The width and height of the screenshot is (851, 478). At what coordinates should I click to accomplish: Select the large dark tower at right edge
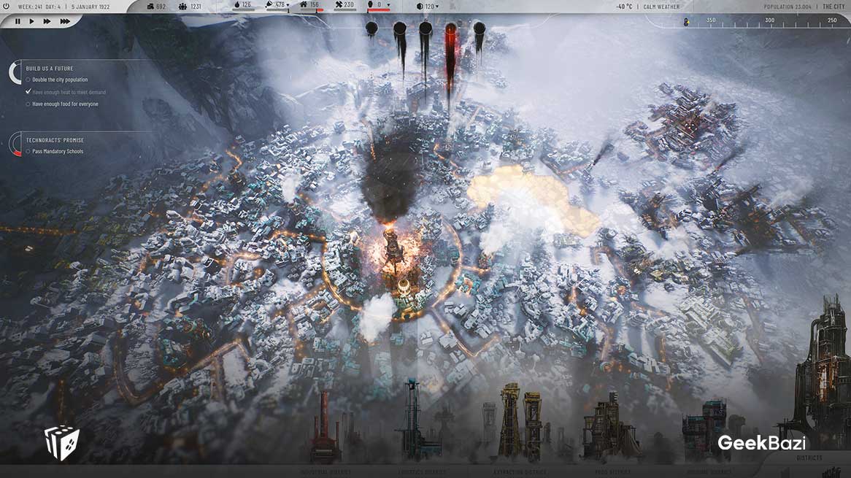(x=823, y=374)
